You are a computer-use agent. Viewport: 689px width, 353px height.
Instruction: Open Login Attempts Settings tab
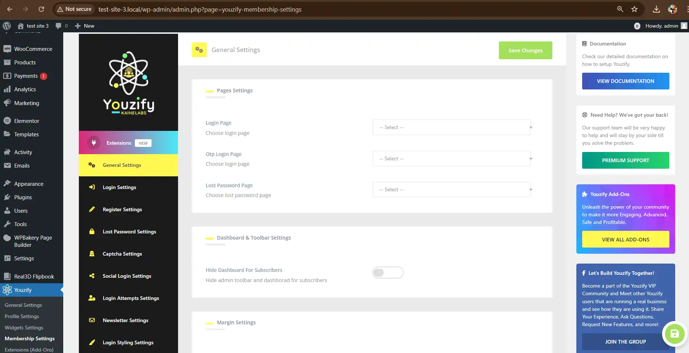[128, 298]
